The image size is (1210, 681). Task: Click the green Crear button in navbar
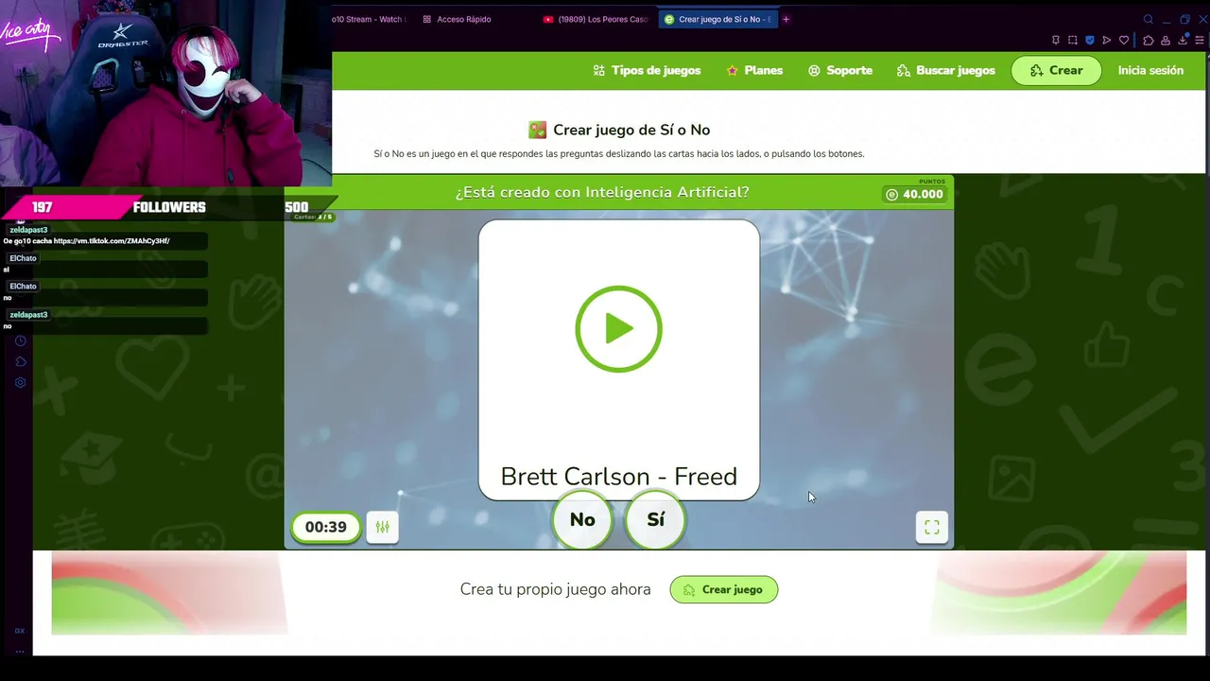1056,70
